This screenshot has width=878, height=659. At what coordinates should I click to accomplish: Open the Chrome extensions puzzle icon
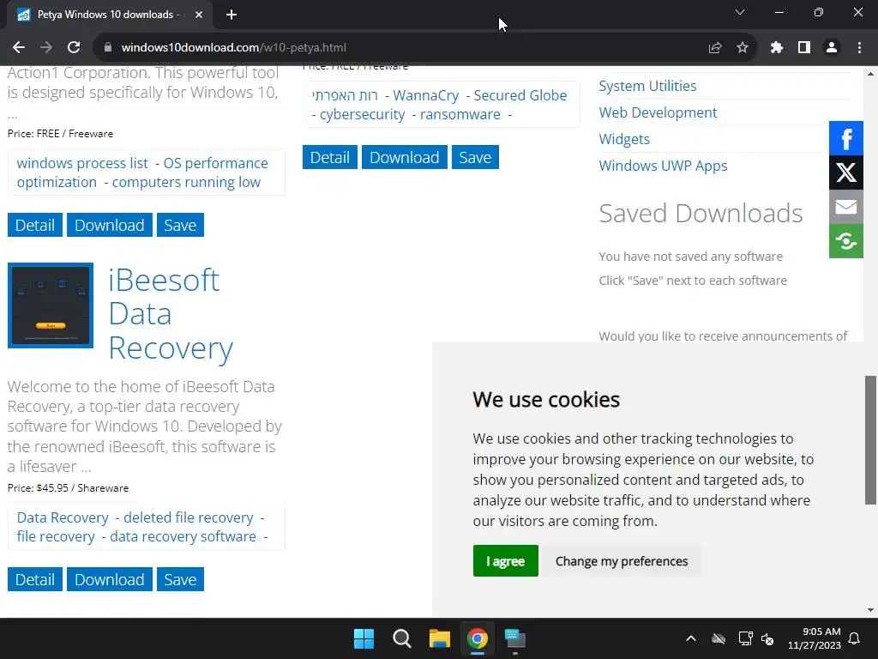click(776, 48)
